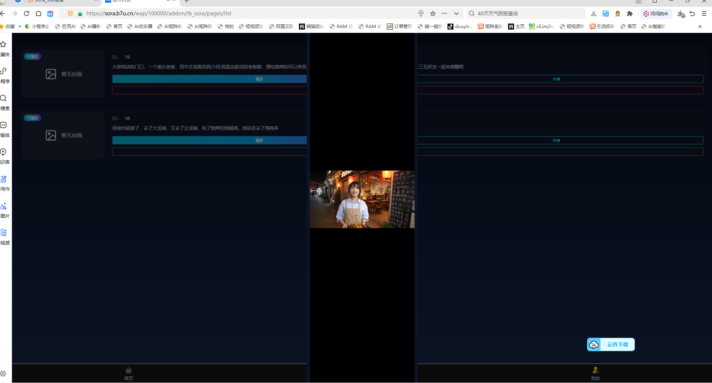Screen dimensions: 712x383
Task: Show more bookmarks with the overflow chevron
Action: click(x=700, y=27)
